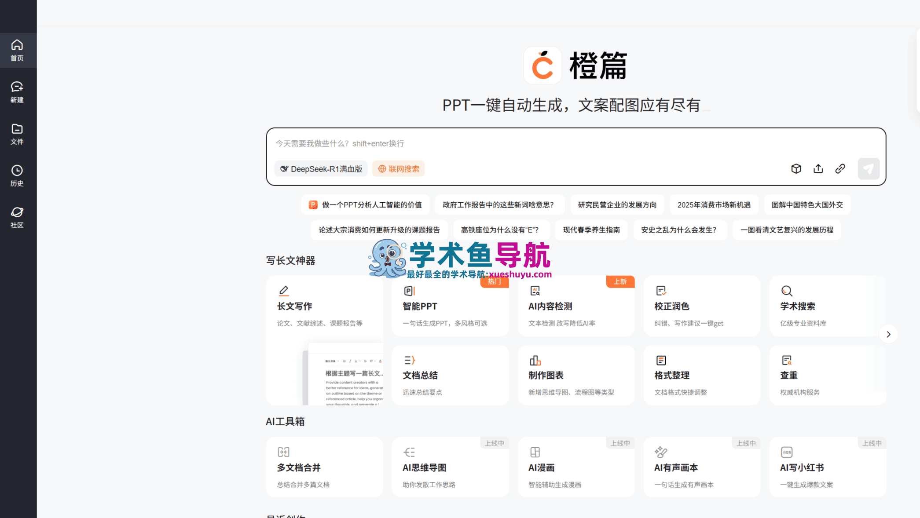Open the 文档总结 card title
This screenshot has height=518, width=920.
pos(420,376)
